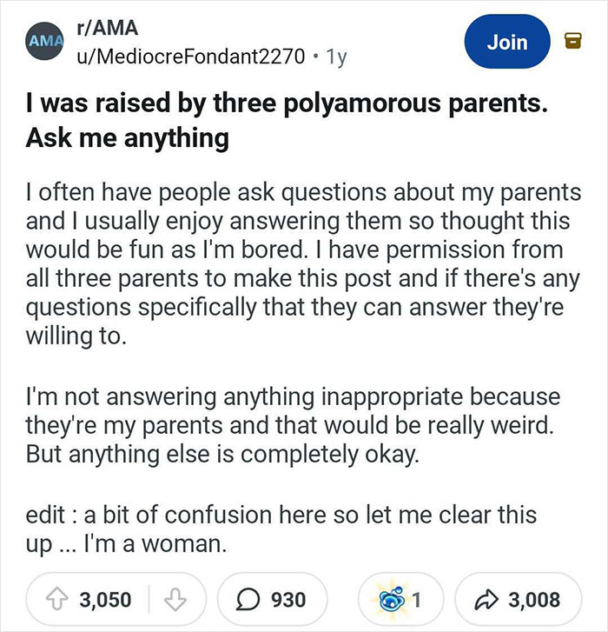This screenshot has width=608, height=632.
Task: Click the yellow archived post icon
Action: coord(572,41)
